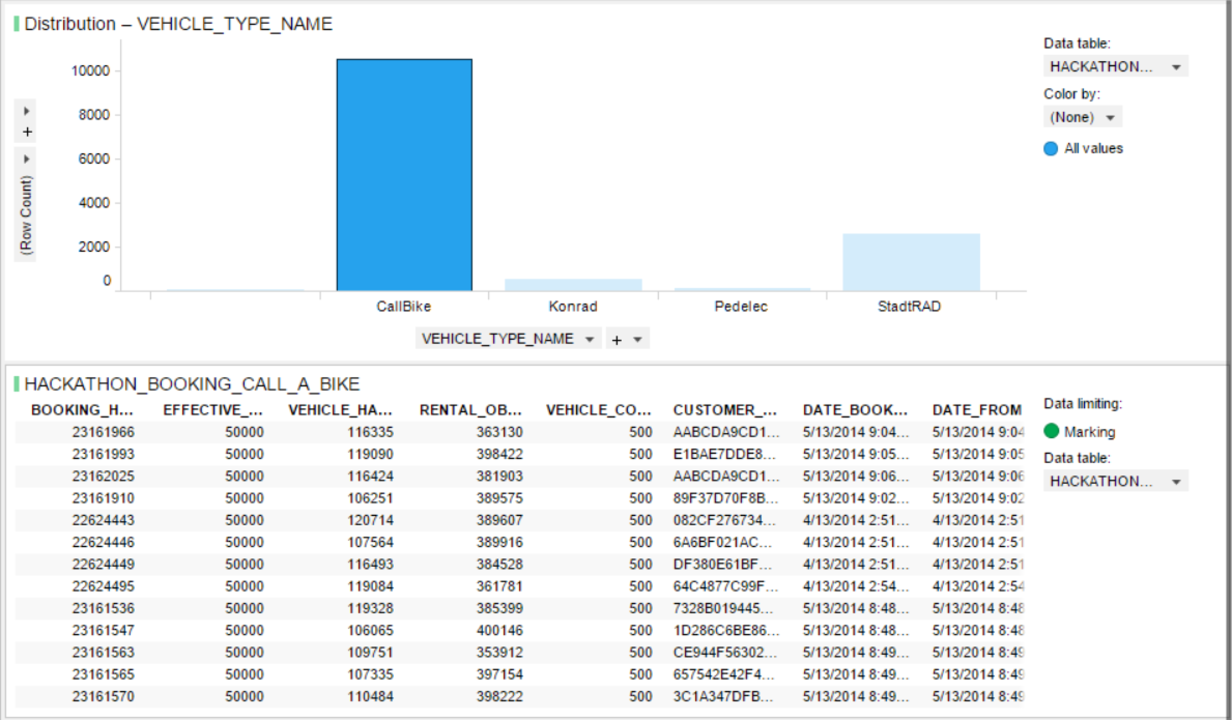1232x720 pixels.
Task: Click the CUSTOMER_... column header
Action: pyautogui.click(x=724, y=410)
